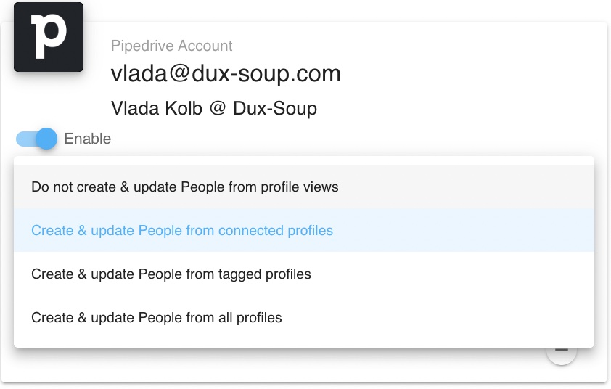This screenshot has width=611, height=389.
Task: Click the round minus button behind the dropdown
Action: (x=562, y=354)
